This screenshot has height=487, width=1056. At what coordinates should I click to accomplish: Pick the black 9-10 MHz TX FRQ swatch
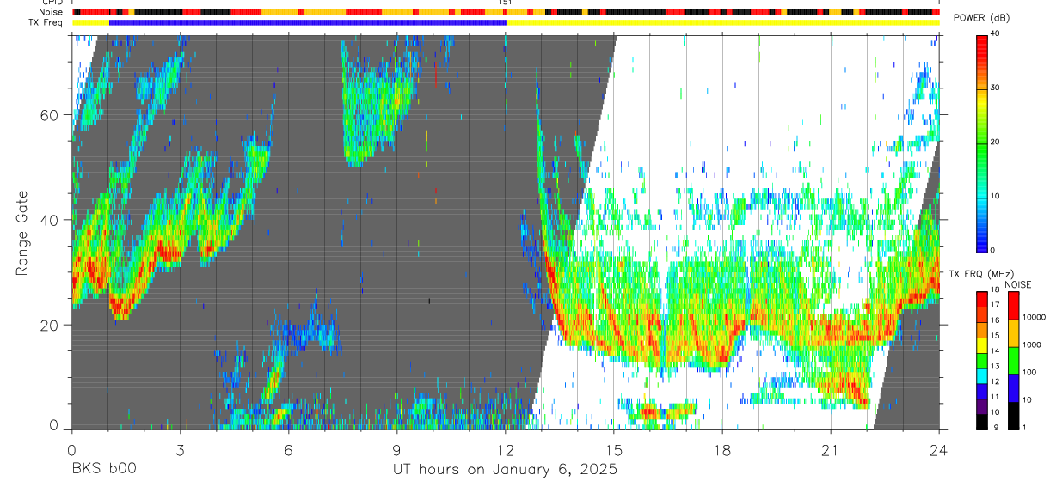coord(982,421)
